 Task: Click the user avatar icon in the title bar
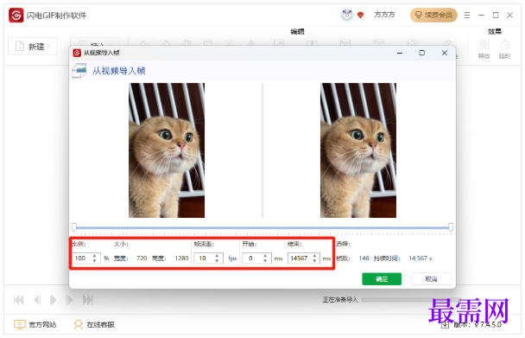pyautogui.click(x=347, y=15)
